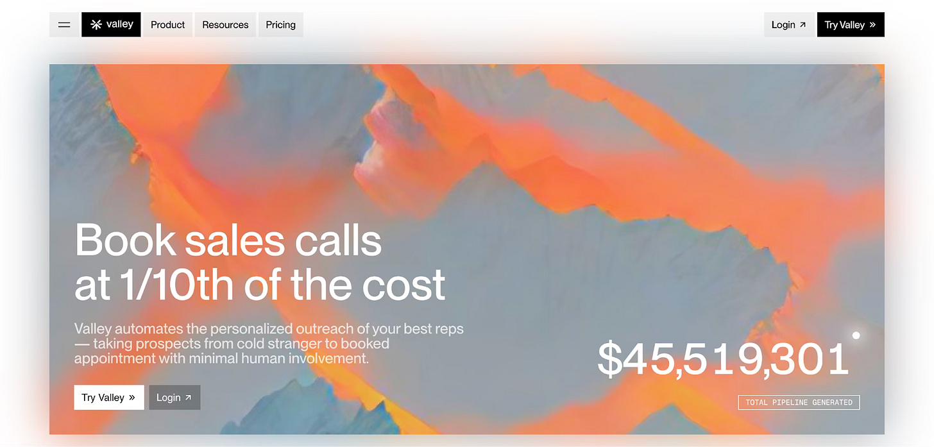Click the diagonal arrow icon in the header Login button
The height and width of the screenshot is (447, 934).
[802, 25]
